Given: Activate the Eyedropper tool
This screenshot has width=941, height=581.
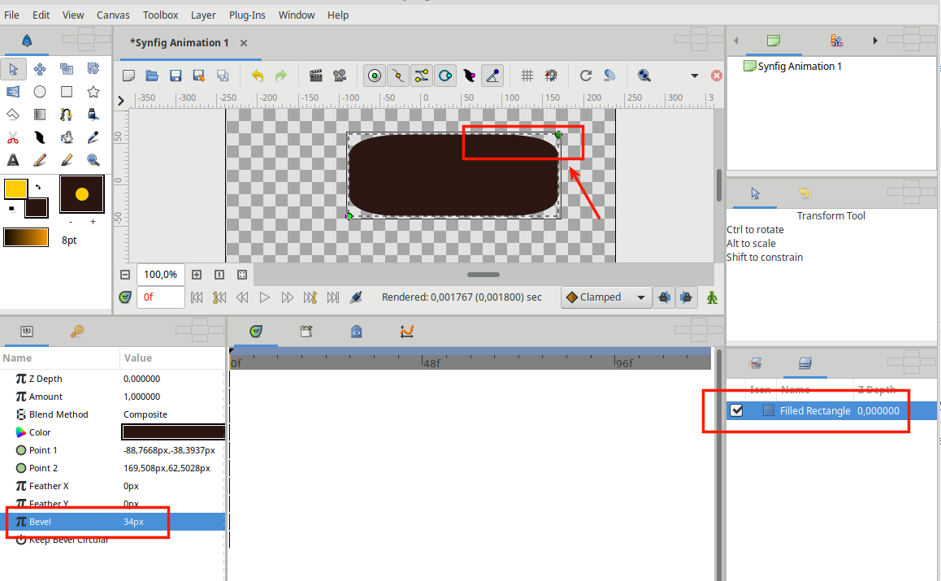Looking at the screenshot, I should pyautogui.click(x=93, y=137).
